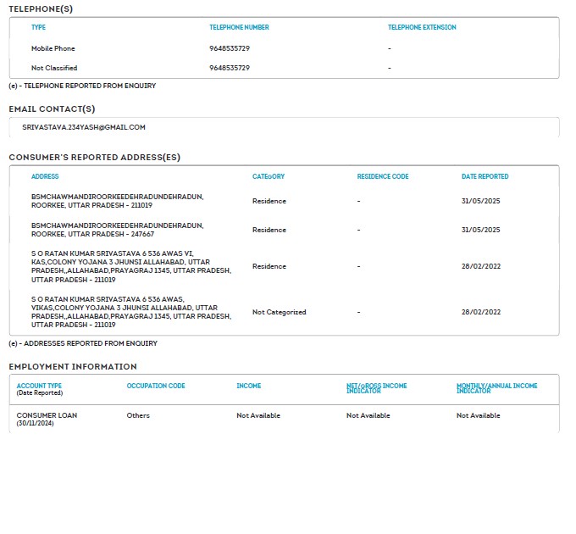Select the Others occupation code value

point(138,416)
